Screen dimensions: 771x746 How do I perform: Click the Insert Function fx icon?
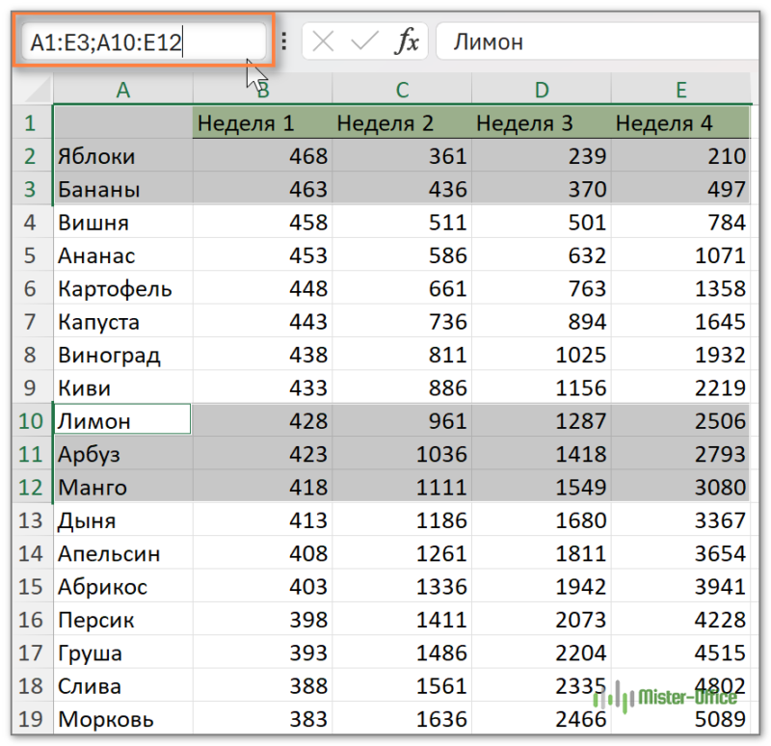(408, 41)
